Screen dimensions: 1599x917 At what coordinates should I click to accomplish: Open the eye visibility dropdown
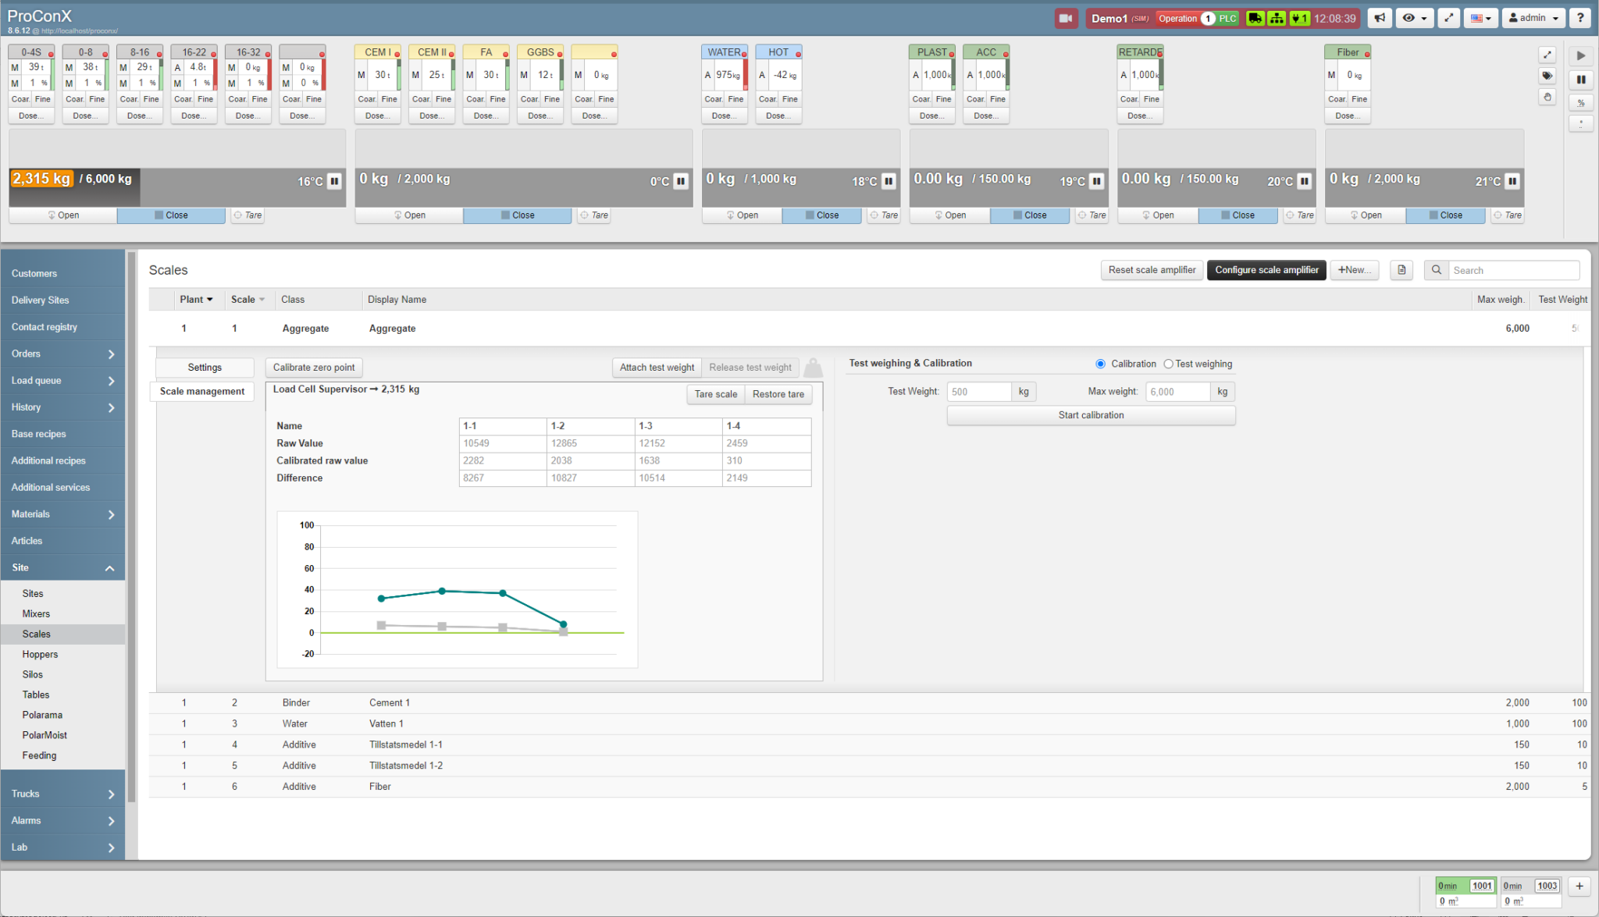click(1414, 18)
